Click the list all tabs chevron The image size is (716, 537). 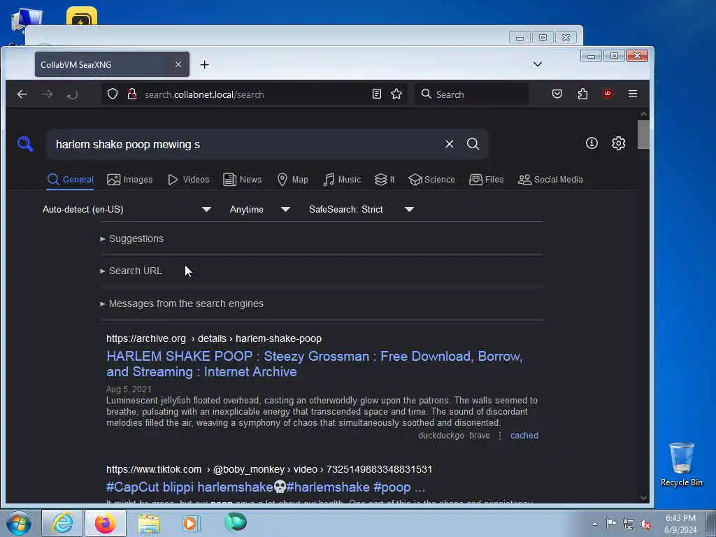[538, 64]
